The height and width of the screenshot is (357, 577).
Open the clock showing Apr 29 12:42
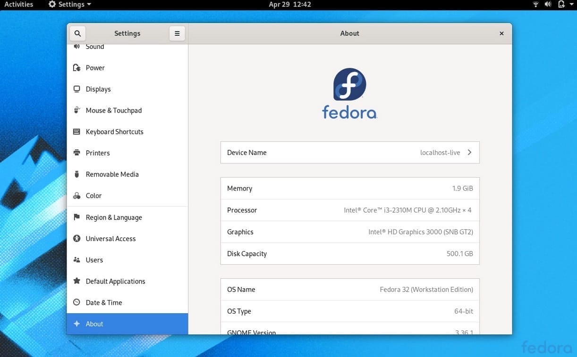tap(289, 4)
